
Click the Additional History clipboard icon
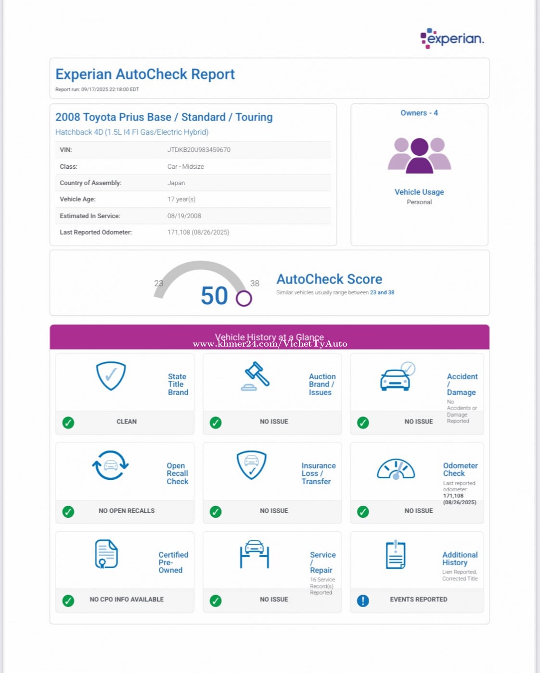pos(396,554)
